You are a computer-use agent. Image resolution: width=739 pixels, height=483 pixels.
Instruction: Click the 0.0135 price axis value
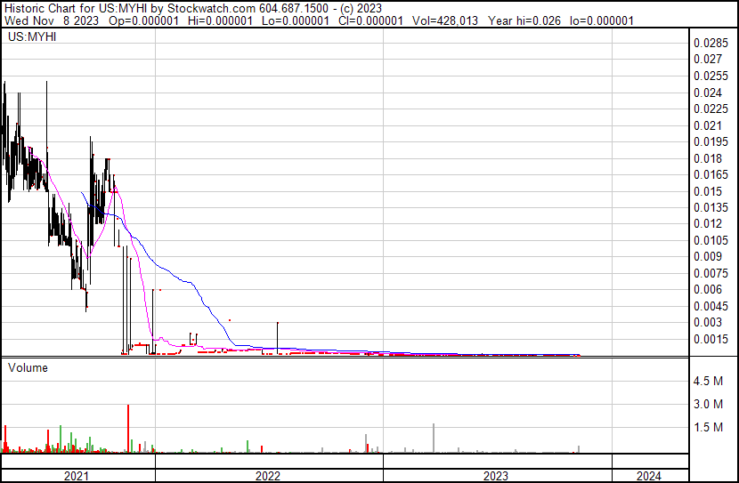click(x=711, y=207)
